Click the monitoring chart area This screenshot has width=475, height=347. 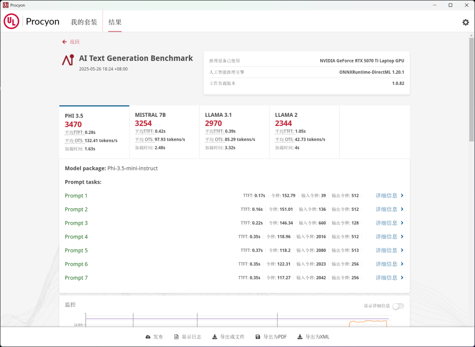tap(235, 319)
